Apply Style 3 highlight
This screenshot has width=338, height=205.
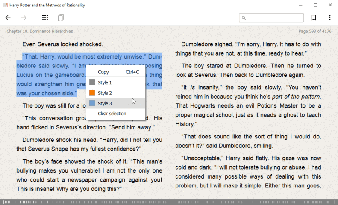pyautogui.click(x=116, y=103)
